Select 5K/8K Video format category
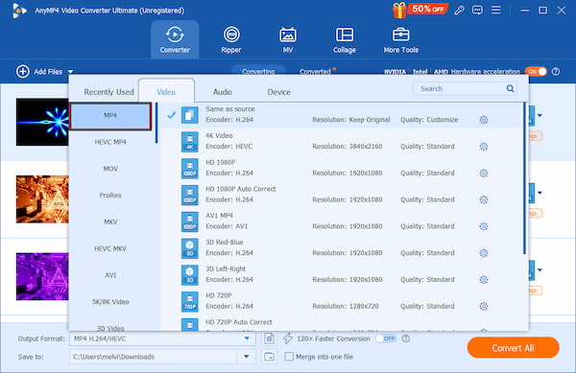This screenshot has width=576, height=373. [x=110, y=302]
